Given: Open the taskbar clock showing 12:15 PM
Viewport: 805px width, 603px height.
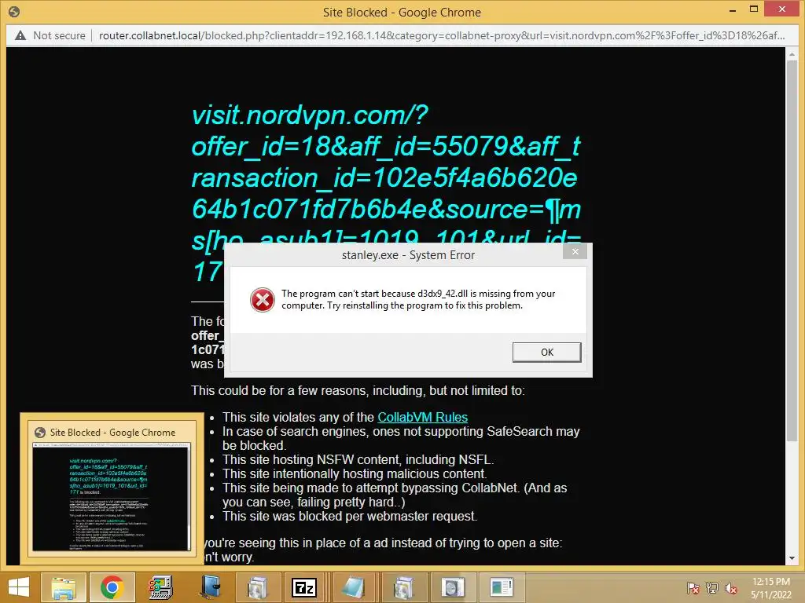Looking at the screenshot, I should (771, 588).
